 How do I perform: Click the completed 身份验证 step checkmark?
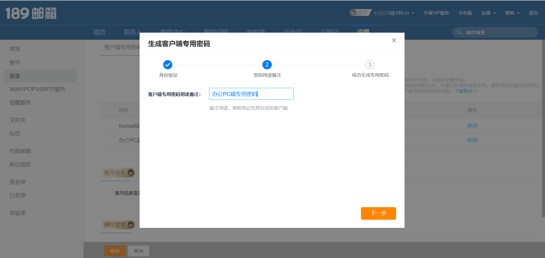[168, 65]
